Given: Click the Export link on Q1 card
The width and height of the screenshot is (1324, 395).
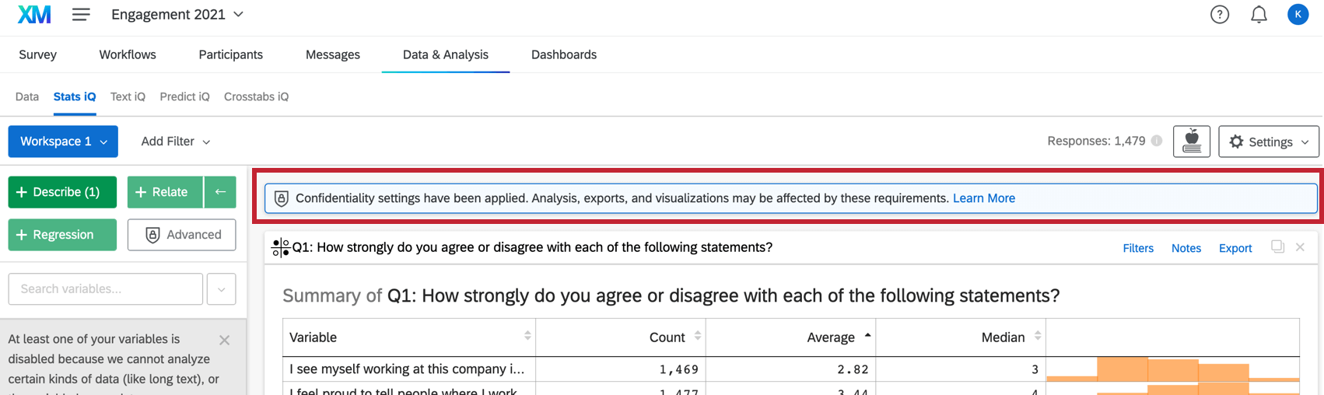Looking at the screenshot, I should tap(1235, 248).
